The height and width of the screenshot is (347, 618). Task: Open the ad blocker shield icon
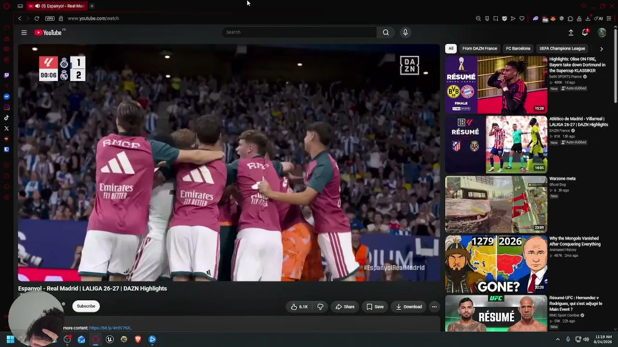pyautogui.click(x=505, y=18)
